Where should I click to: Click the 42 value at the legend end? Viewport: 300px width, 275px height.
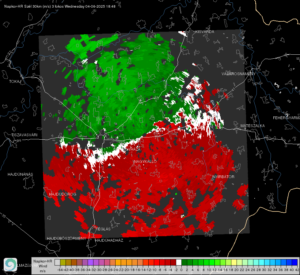pyautogui.click(x=297, y=270)
